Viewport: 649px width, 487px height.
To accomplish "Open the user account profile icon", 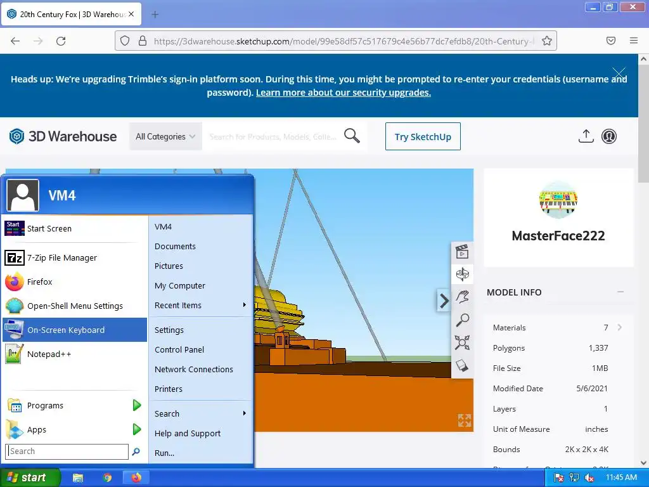I will click(609, 136).
